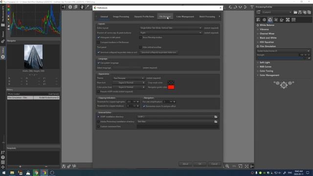This screenshot has width=313, height=176.
Task: Switch to the Color Management preferences tab
Action: pos(185,17)
